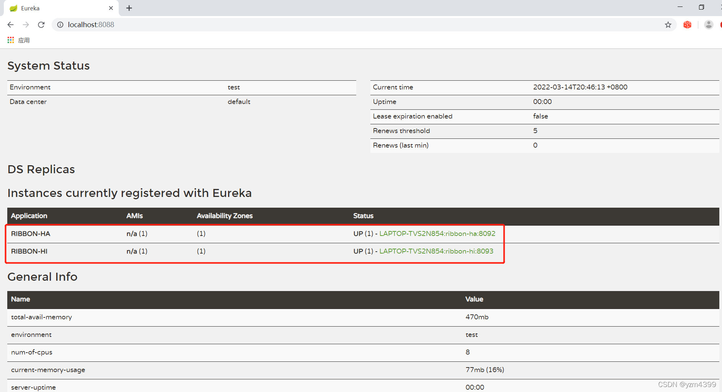Screen dimensions: 722x392
Task: Click the Renews (last min) label
Action: [401, 145]
